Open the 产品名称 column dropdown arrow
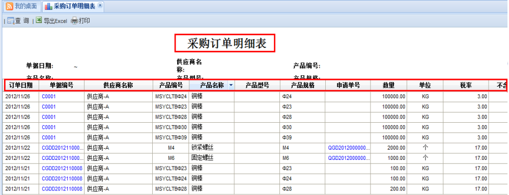The height and width of the screenshot is (195, 509). click(x=231, y=86)
